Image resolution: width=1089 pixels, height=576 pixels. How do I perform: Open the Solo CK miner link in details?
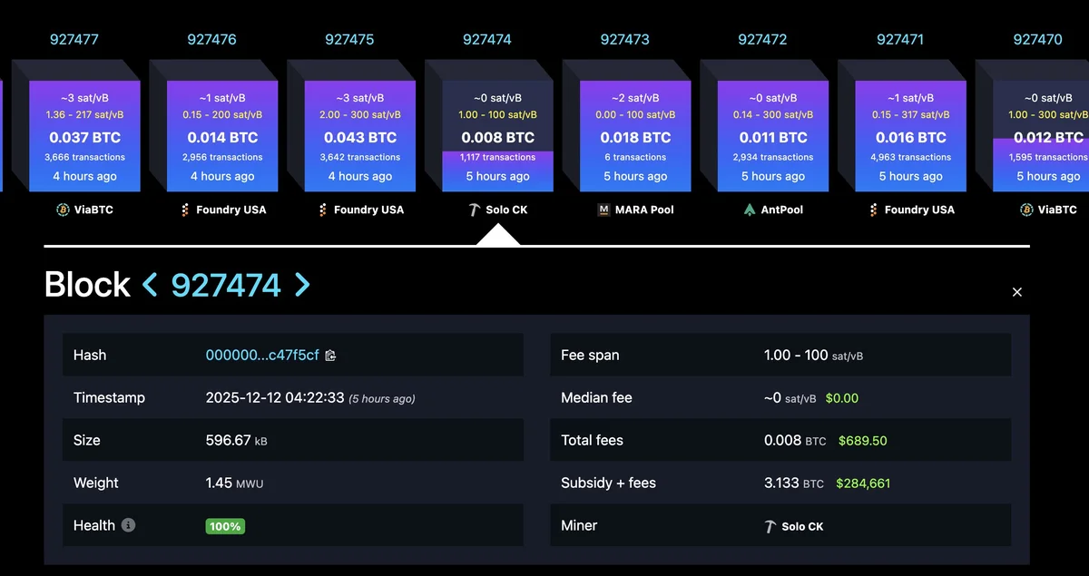coord(794,526)
